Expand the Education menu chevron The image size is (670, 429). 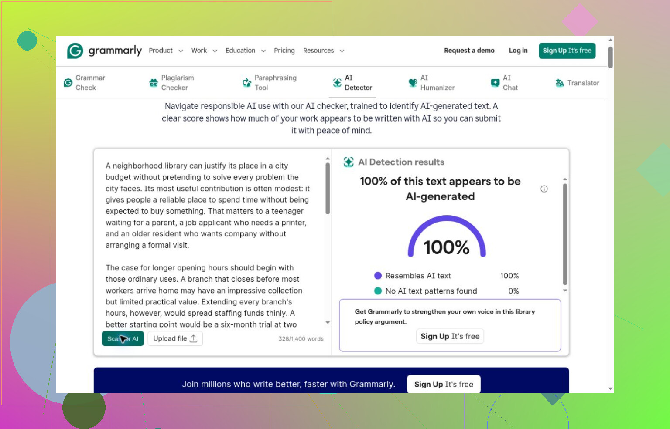(x=263, y=51)
